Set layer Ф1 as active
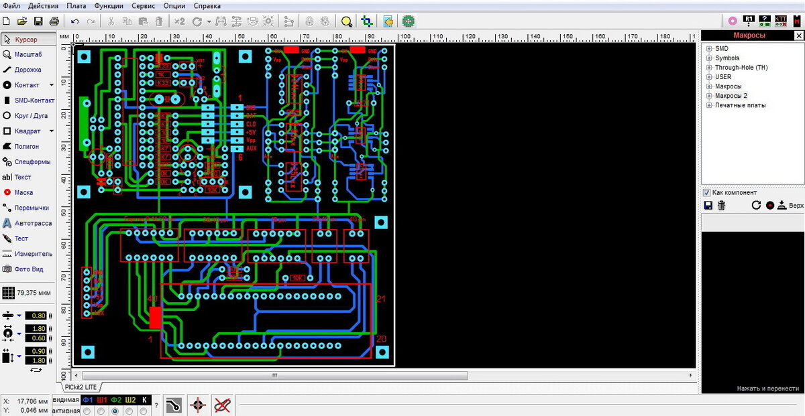The height and width of the screenshot is (416, 805). pos(87,411)
